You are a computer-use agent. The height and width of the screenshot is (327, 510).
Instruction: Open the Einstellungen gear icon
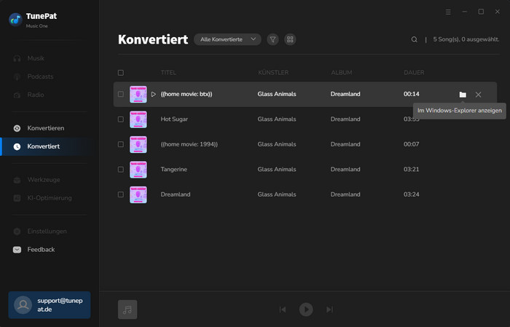click(x=17, y=232)
